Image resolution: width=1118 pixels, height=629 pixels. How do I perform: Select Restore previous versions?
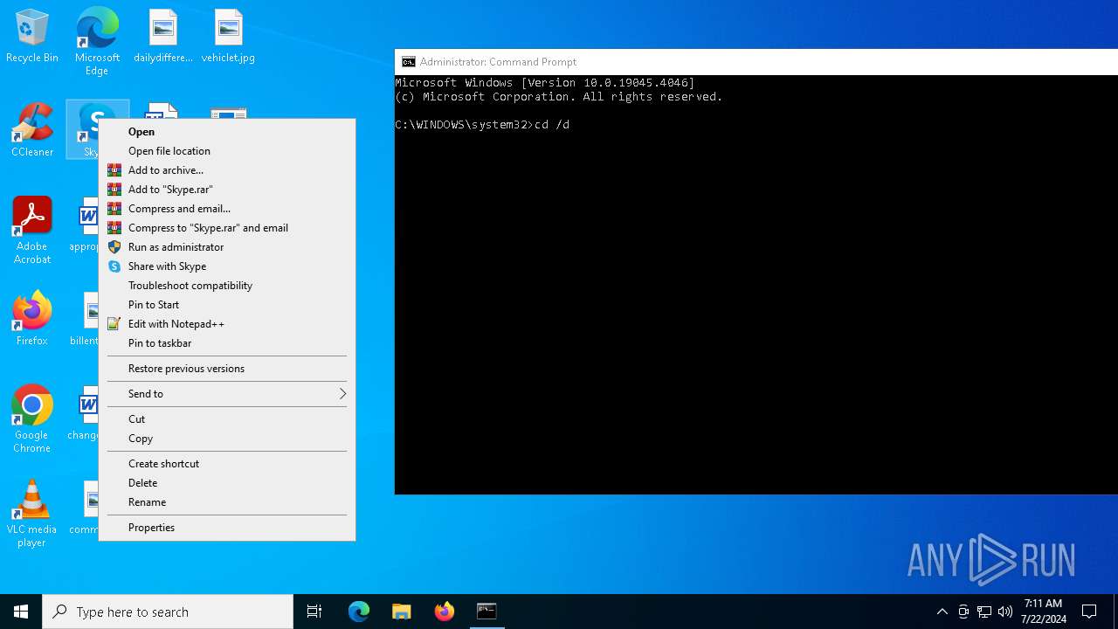[x=227, y=369]
